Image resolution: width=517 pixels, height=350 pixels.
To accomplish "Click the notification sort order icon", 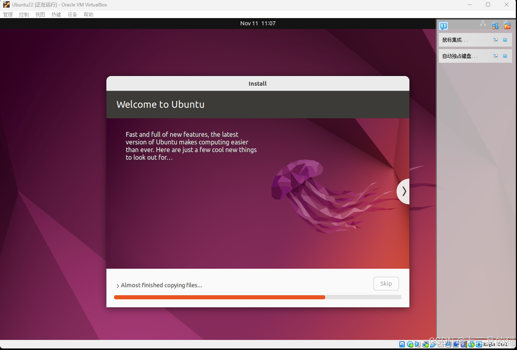I will 495,26.
